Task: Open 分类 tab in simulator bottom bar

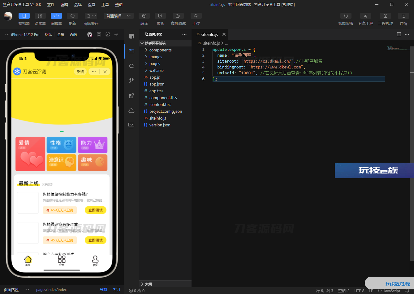Action: [x=62, y=261]
